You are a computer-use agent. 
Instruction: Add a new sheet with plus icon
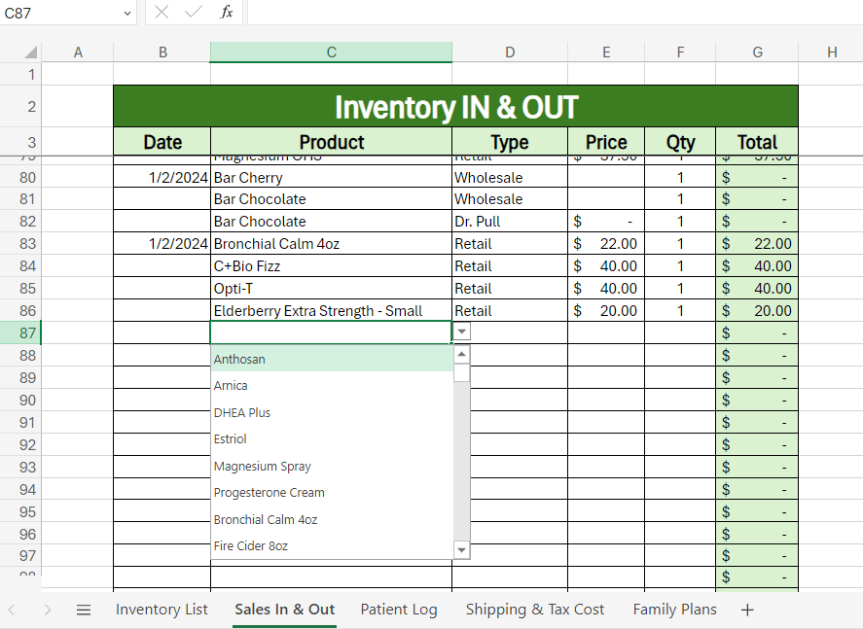pos(747,610)
